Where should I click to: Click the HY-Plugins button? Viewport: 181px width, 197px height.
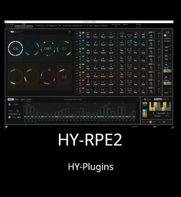click(x=104, y=26)
